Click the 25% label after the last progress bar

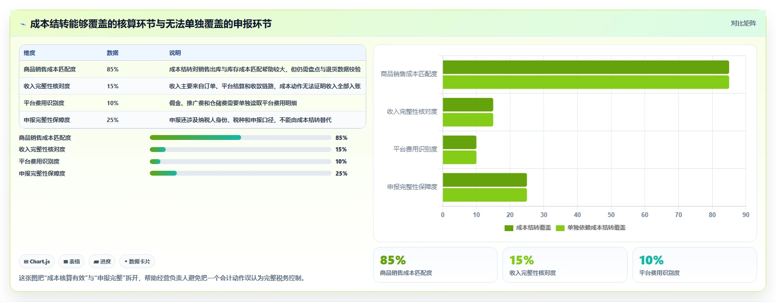point(341,174)
